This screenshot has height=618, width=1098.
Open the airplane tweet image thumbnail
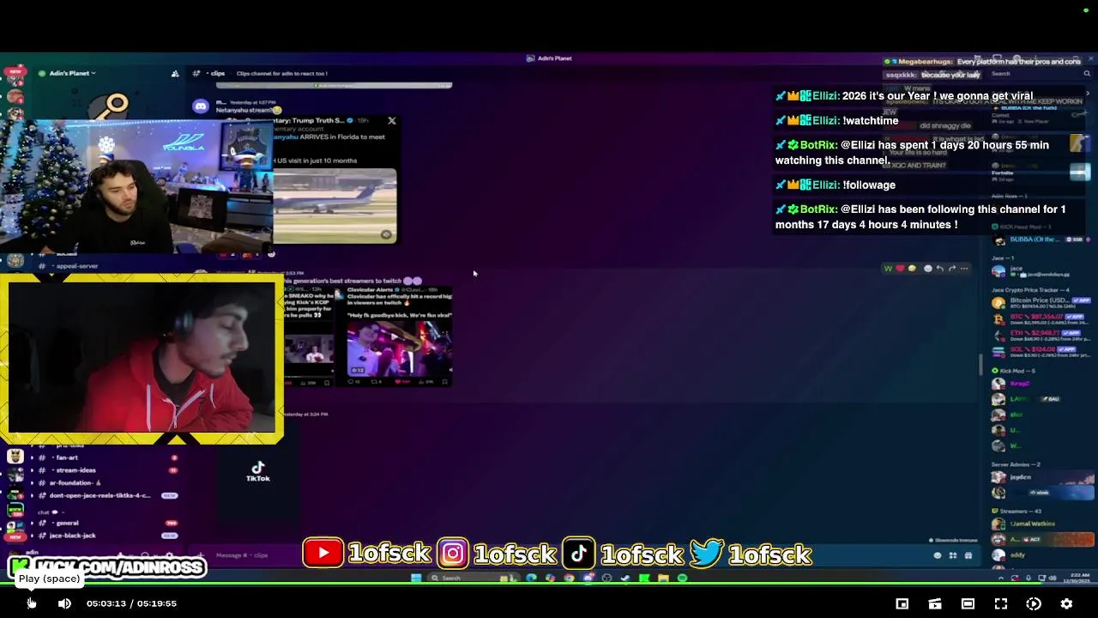(x=335, y=206)
